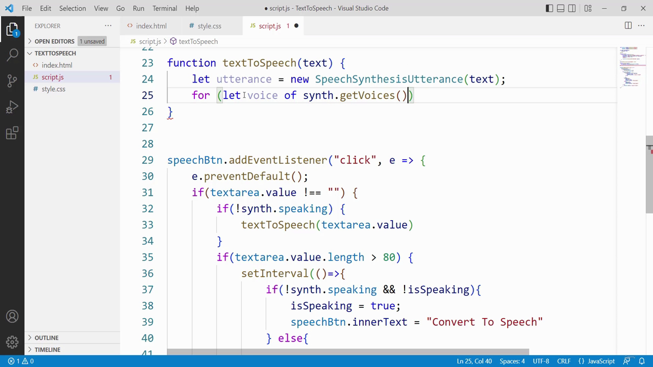
Task: Click the vertical editor scrollbar thumb
Action: 649,174
